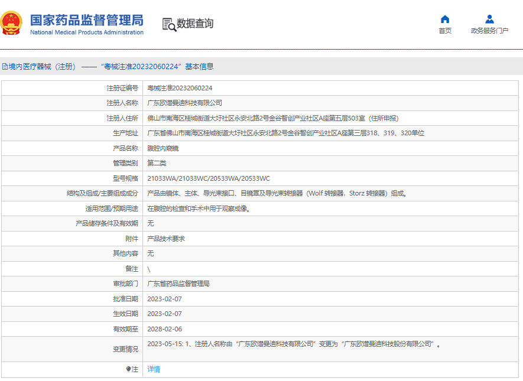Image resolution: width=523 pixels, height=381 pixels.
Task: Click the 产品储存条件及有效期 row label
Action: point(107,223)
